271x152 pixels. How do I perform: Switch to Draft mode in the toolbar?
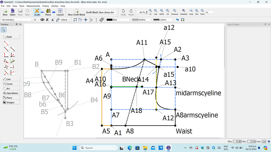click(37, 12)
